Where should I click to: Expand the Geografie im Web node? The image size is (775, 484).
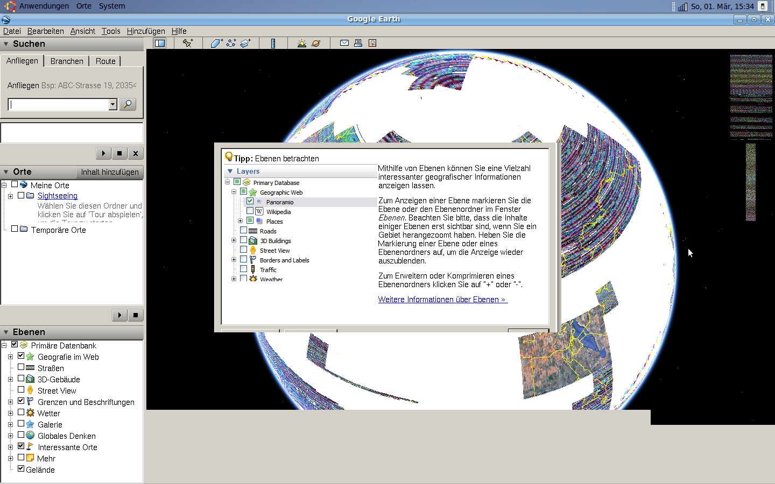pos(10,357)
